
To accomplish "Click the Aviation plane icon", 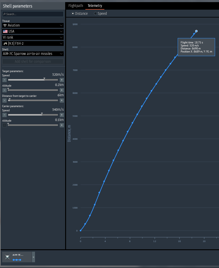I will [x=5, y=25].
